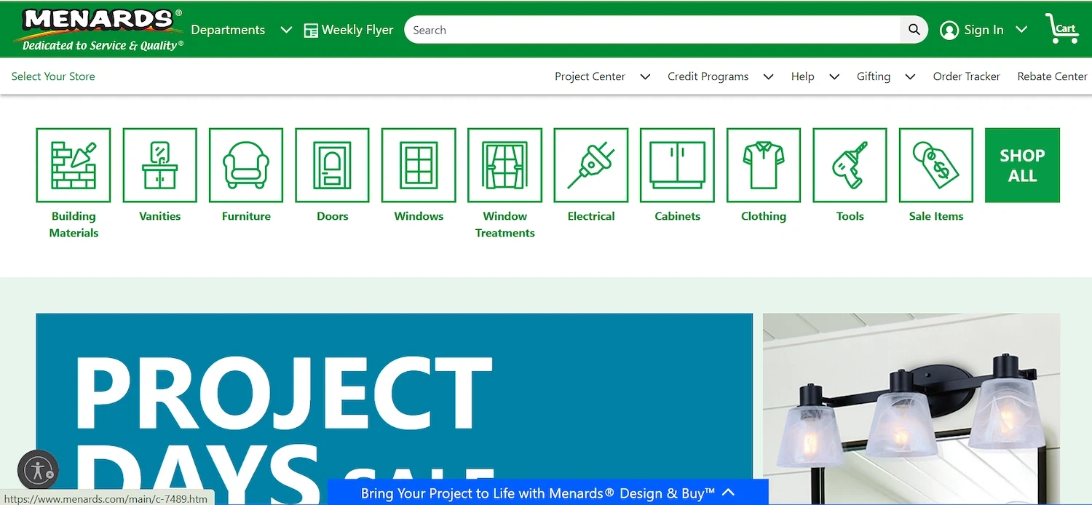Open the Windows category icon
The image size is (1092, 505).
419,165
